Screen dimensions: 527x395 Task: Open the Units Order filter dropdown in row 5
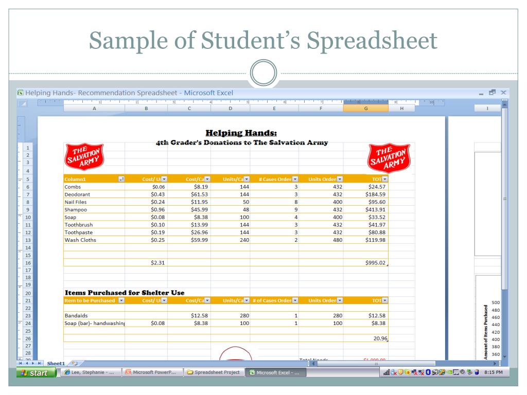[340, 179]
